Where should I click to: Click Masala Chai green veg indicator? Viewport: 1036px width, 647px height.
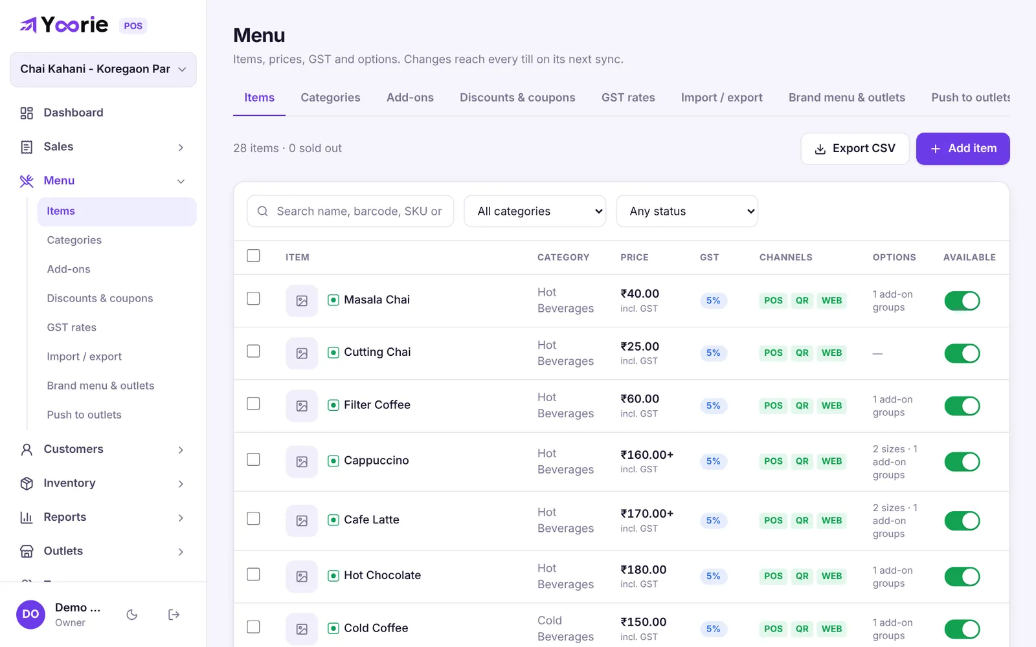coord(333,300)
